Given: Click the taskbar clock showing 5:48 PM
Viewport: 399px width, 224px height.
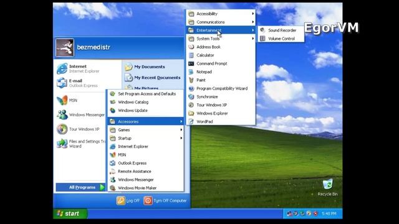Looking at the screenshot, I should point(329,213).
